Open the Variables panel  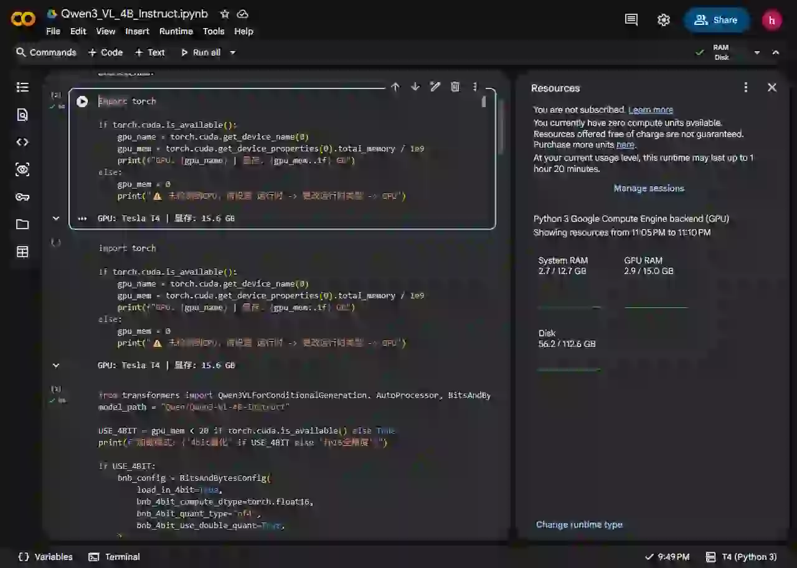click(45, 557)
